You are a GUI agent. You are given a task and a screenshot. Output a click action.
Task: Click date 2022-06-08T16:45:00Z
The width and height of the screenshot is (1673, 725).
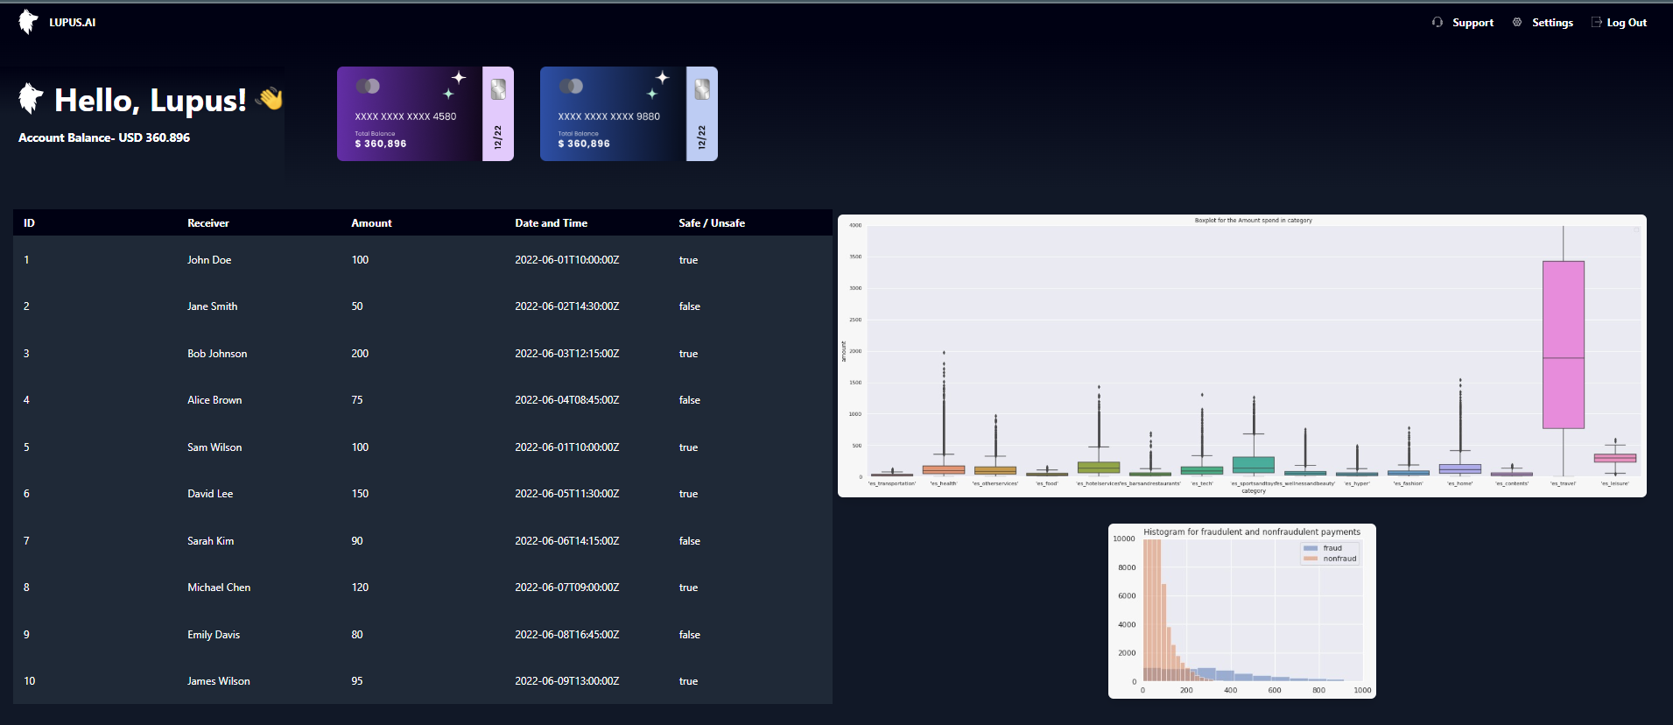click(x=567, y=635)
